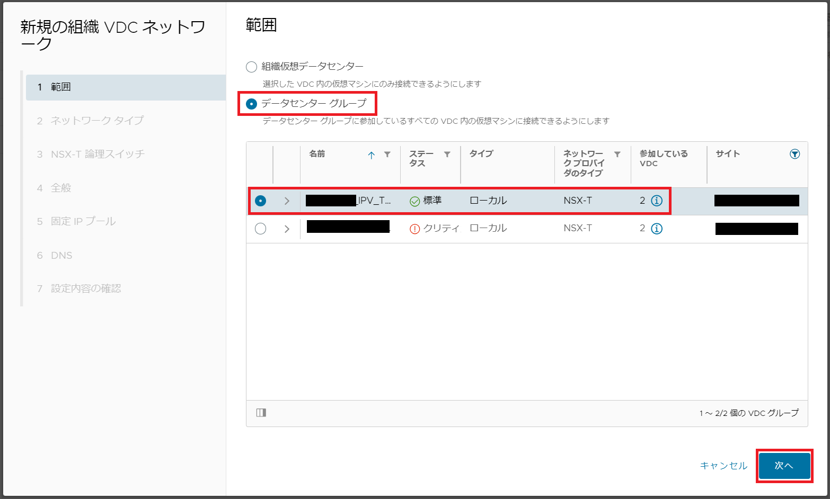Click the green 標準 status check icon
This screenshot has height=499, width=830.
[x=415, y=201]
